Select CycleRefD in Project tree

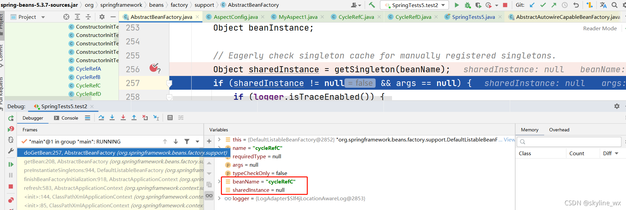coord(88,94)
